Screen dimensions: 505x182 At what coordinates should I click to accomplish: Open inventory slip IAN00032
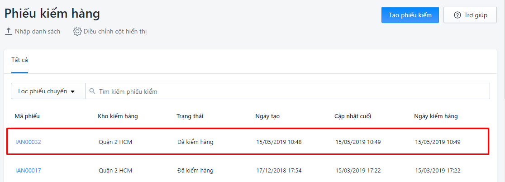tap(28, 142)
